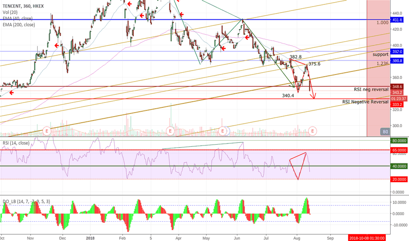This screenshot has width=409, height=241.
Task: Click the Aug label on the time axis
Action: click(x=296, y=238)
